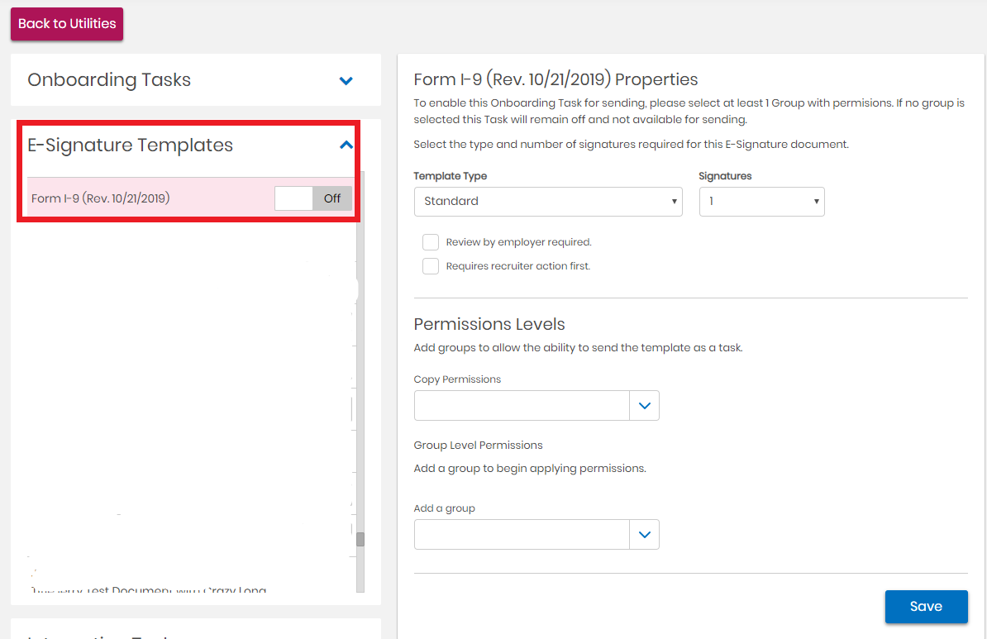Collapse the E-Signature Templates chevron
Viewport: 987px width, 639px height.
click(x=346, y=145)
